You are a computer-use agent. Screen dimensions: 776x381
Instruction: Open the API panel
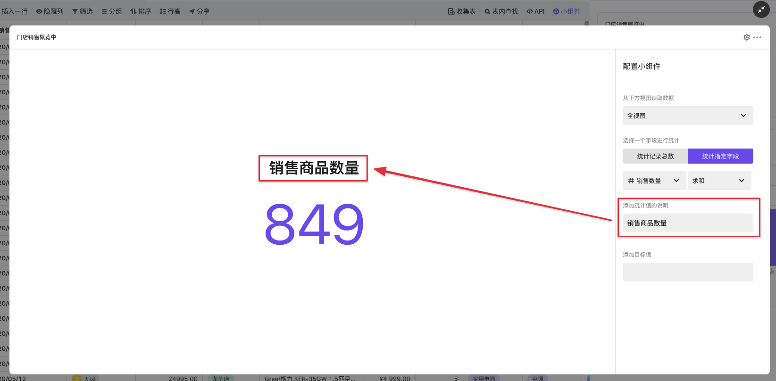pyautogui.click(x=535, y=11)
